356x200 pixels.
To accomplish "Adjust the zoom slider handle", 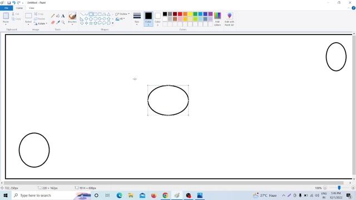I will pyautogui.click(x=339, y=188).
